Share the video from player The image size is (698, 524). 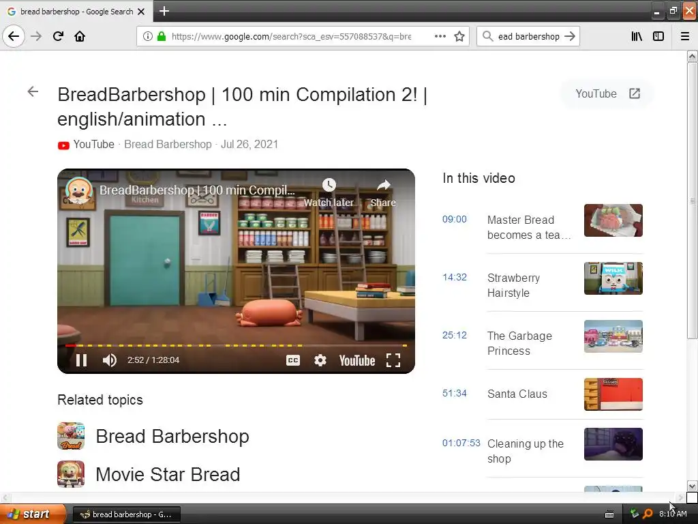tap(383, 193)
